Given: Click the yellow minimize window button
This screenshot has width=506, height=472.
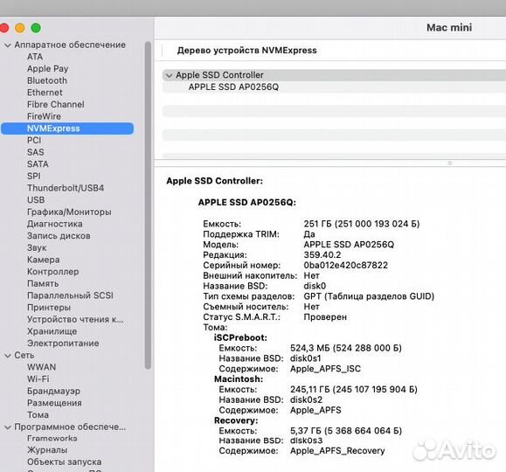Looking at the screenshot, I should (x=20, y=28).
